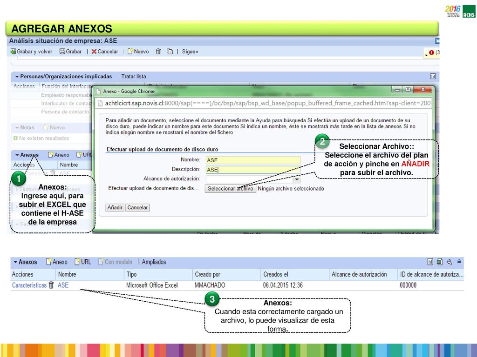The width and height of the screenshot is (477, 357).
Task: Collapse the Personas/Organizaciones implicadas section
Action: pyautogui.click(x=17, y=77)
